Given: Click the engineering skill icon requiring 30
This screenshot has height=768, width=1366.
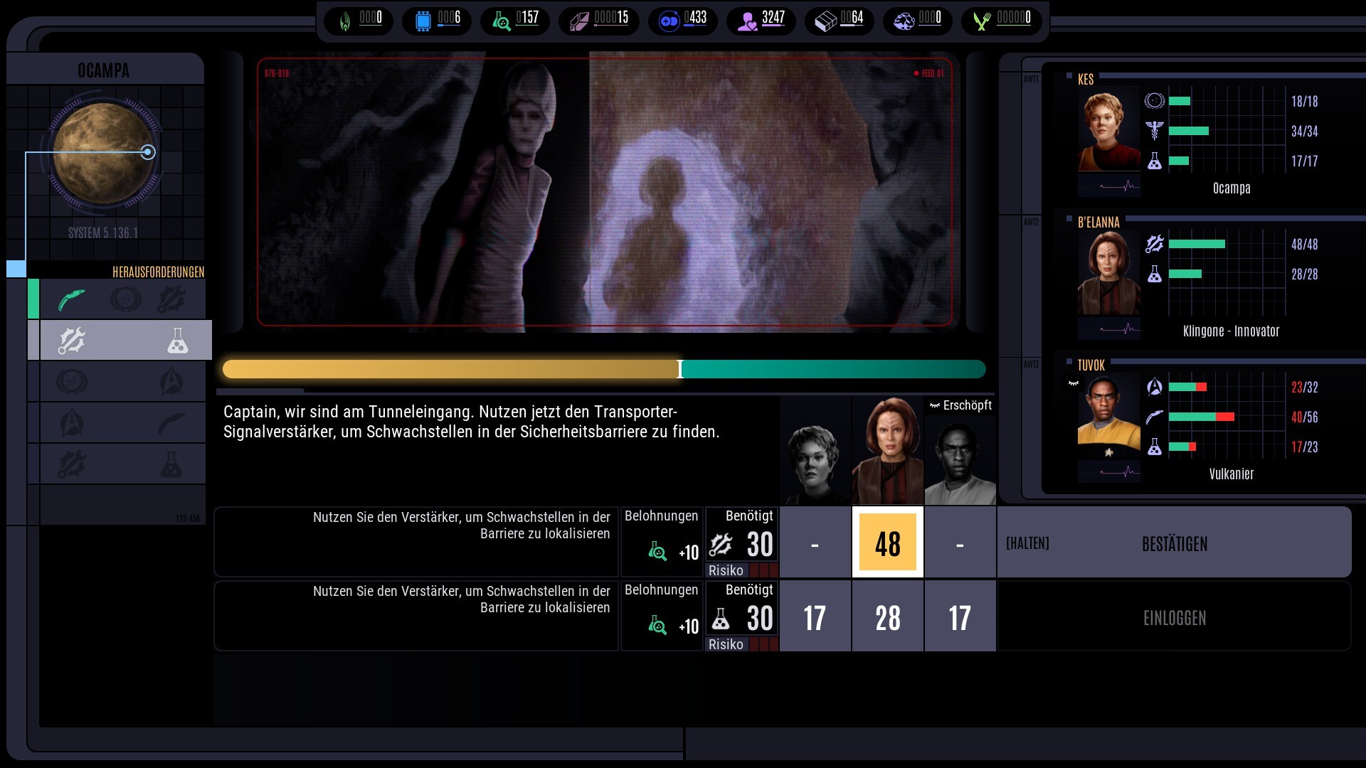Looking at the screenshot, I should pyautogui.click(x=721, y=544).
